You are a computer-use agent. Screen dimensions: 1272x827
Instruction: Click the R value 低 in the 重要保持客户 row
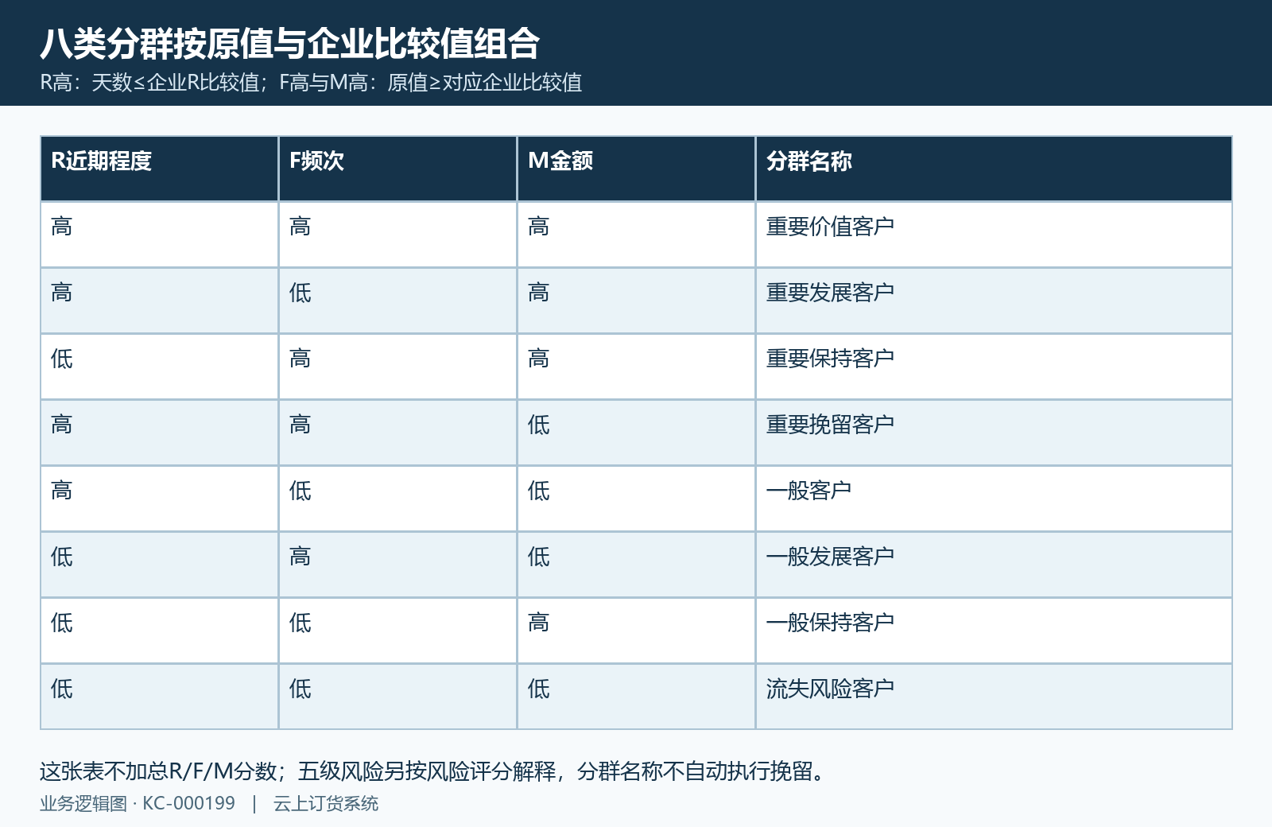[61, 359]
